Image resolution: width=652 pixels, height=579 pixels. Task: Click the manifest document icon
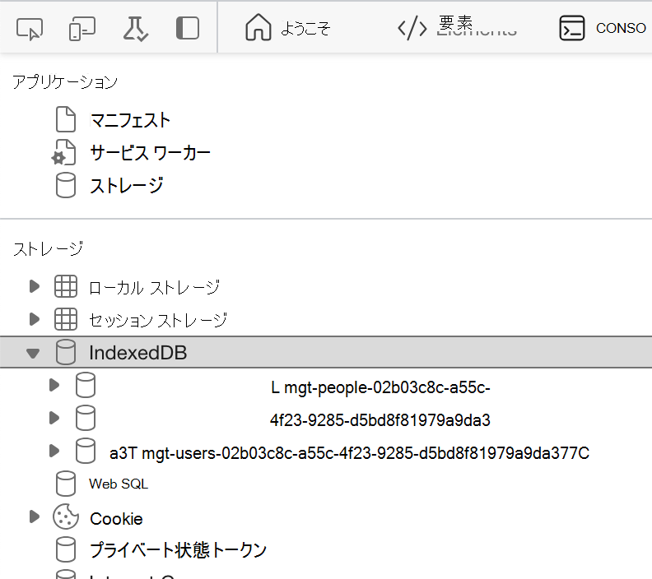[x=66, y=119]
